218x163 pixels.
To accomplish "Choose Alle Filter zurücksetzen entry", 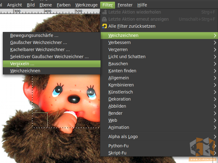I will point(159,26).
